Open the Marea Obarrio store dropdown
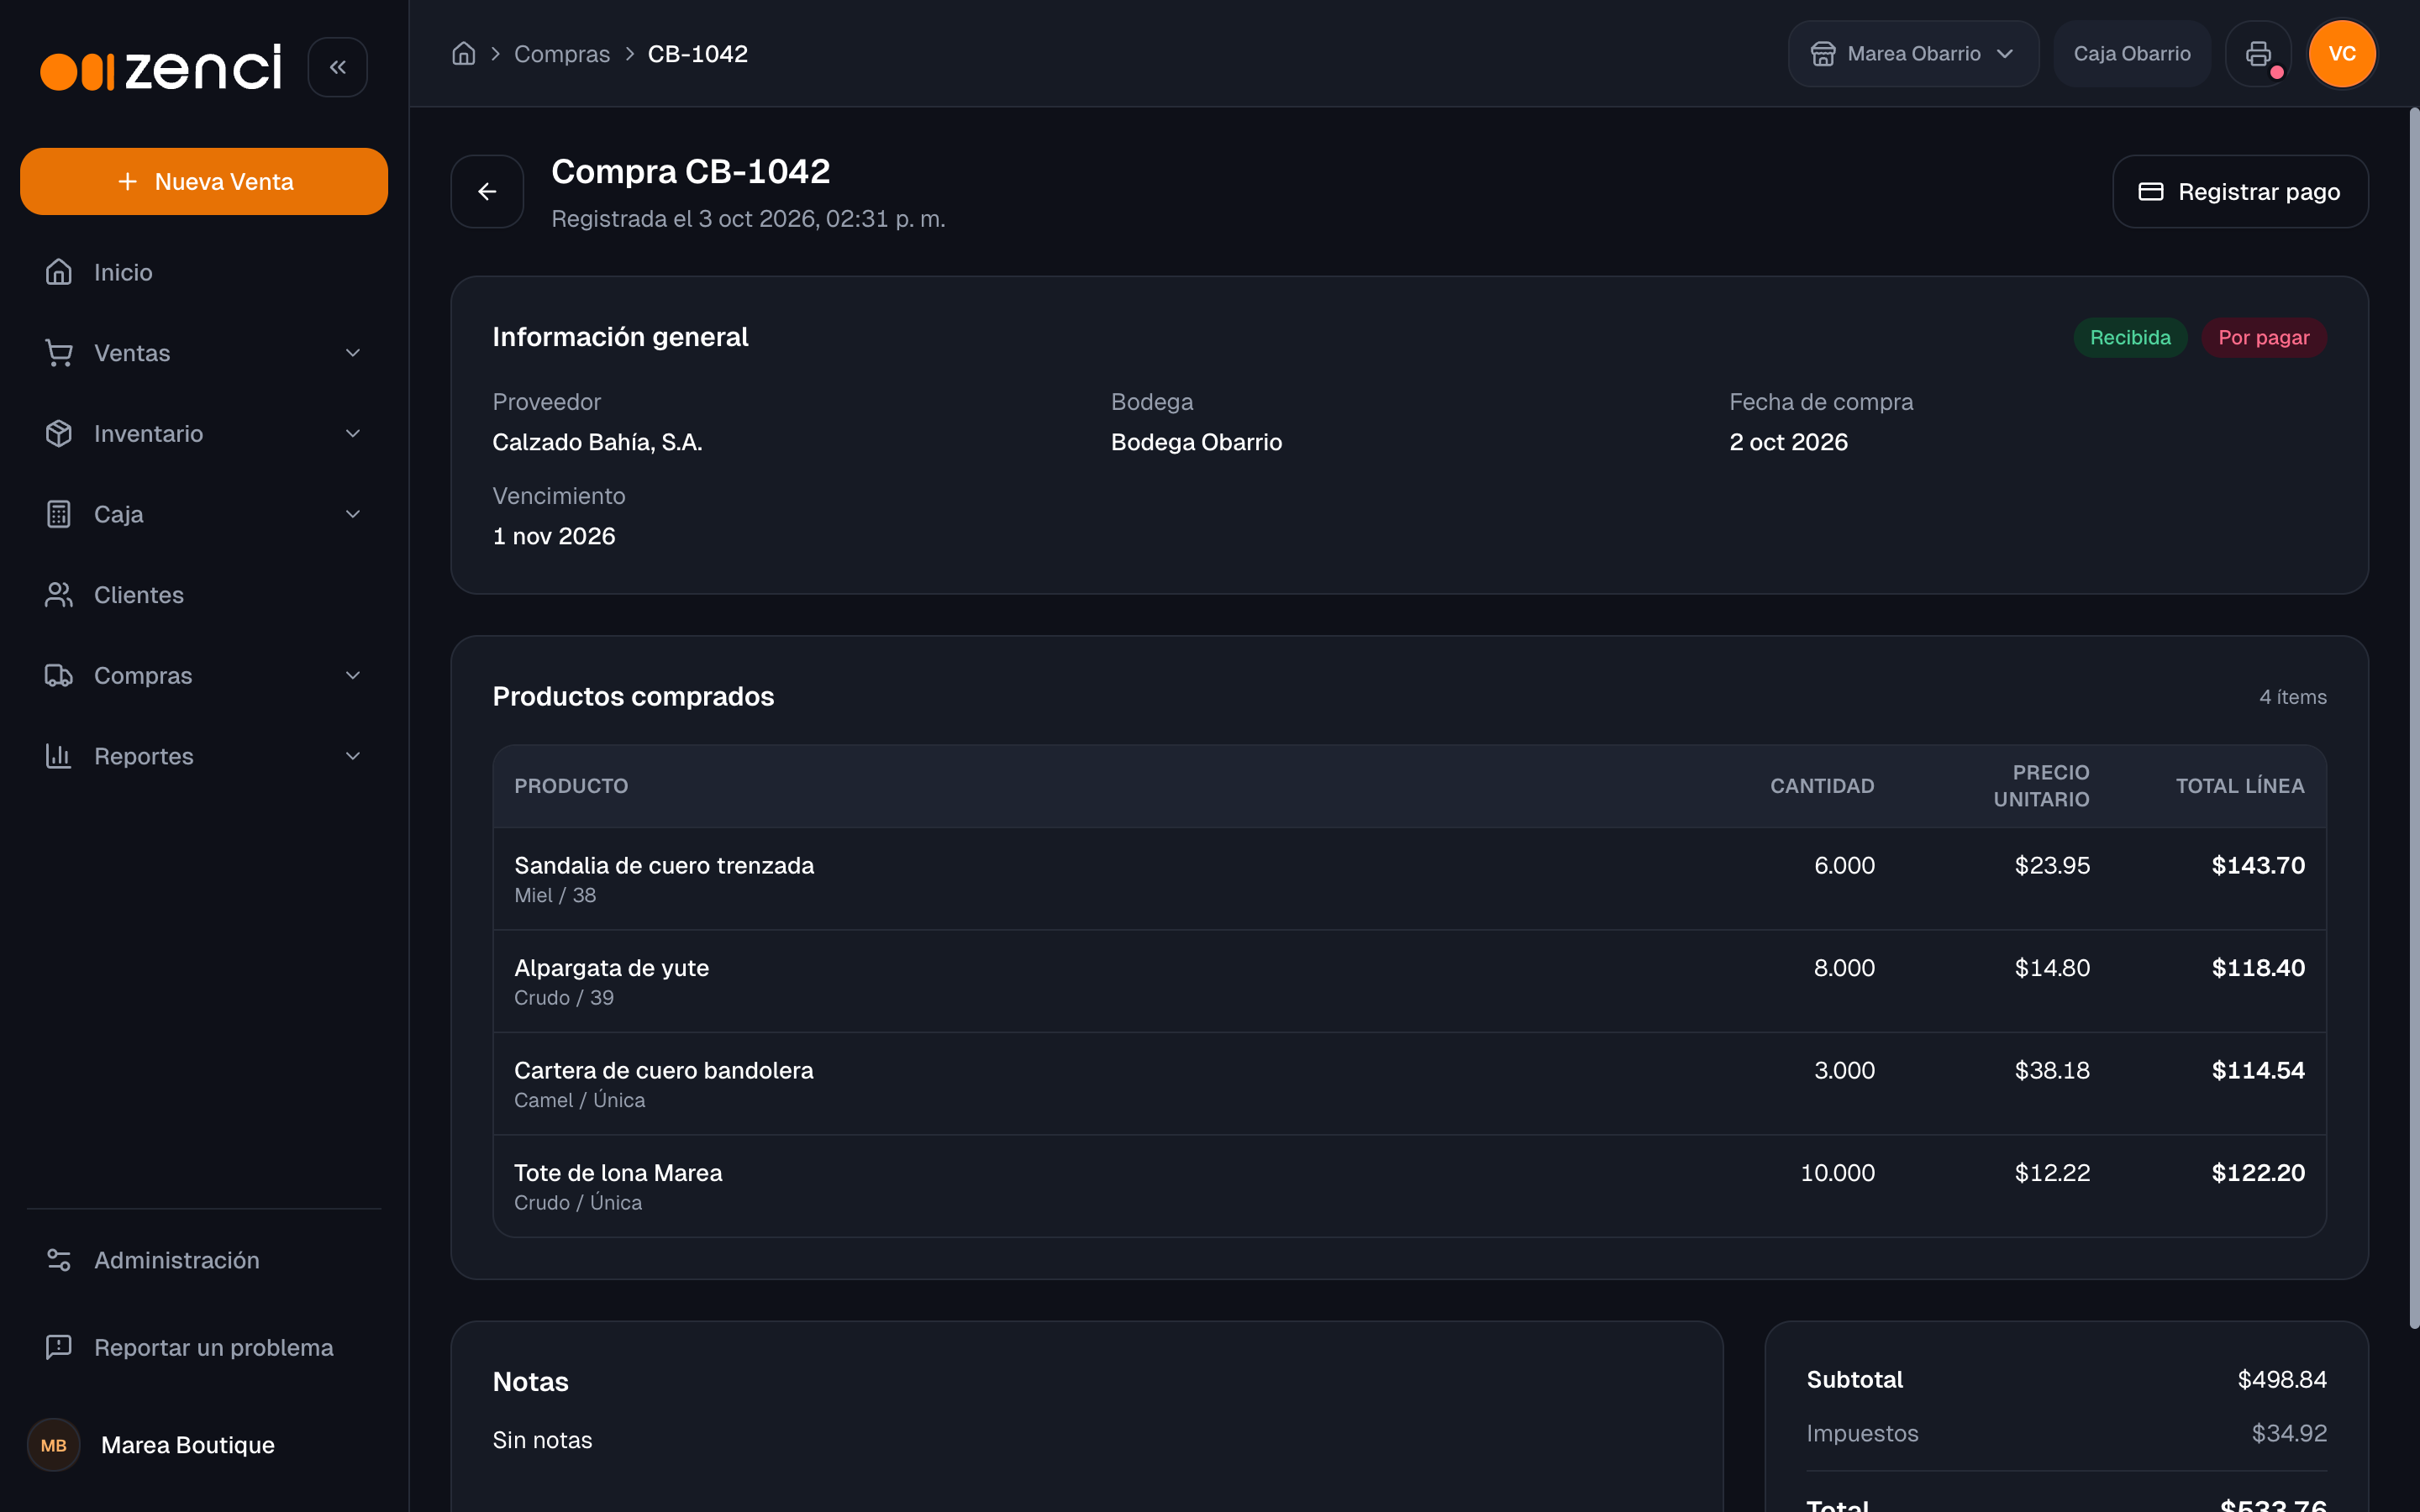 [x=1913, y=54]
